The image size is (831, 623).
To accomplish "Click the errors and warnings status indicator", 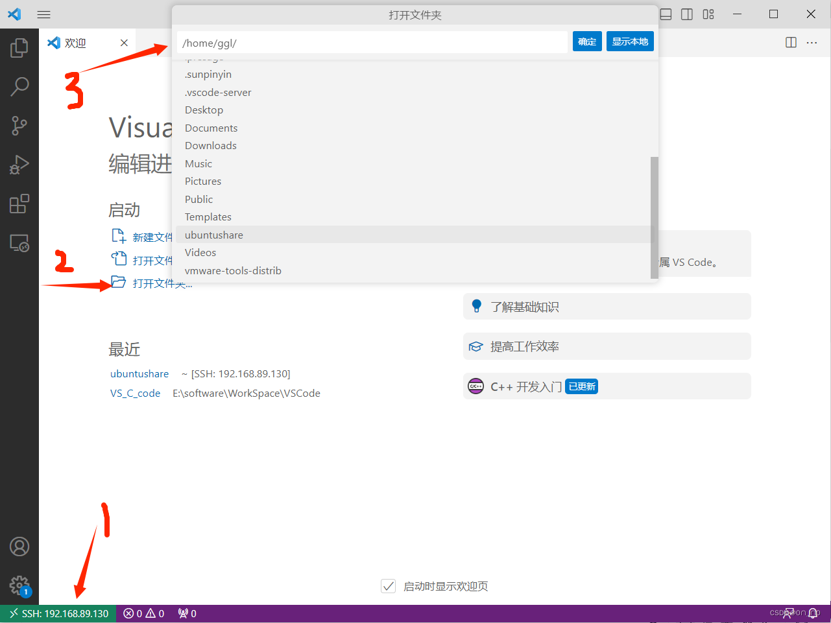I will (144, 613).
